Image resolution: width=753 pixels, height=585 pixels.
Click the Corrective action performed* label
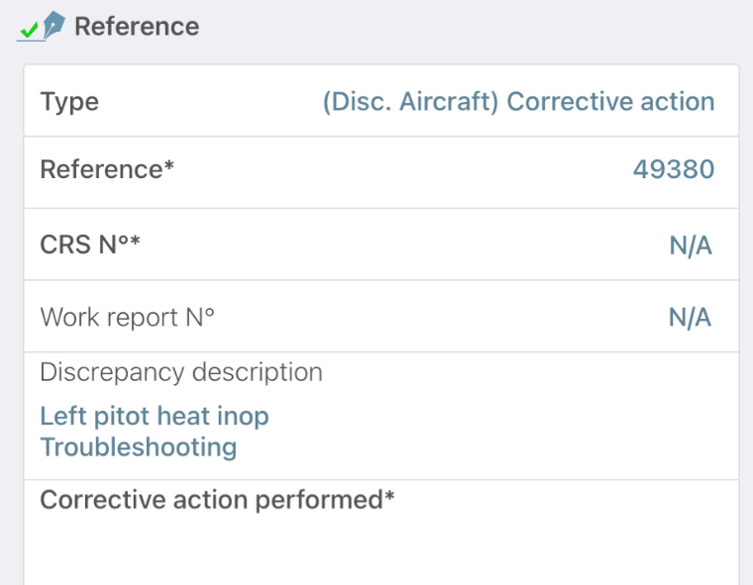(x=217, y=500)
